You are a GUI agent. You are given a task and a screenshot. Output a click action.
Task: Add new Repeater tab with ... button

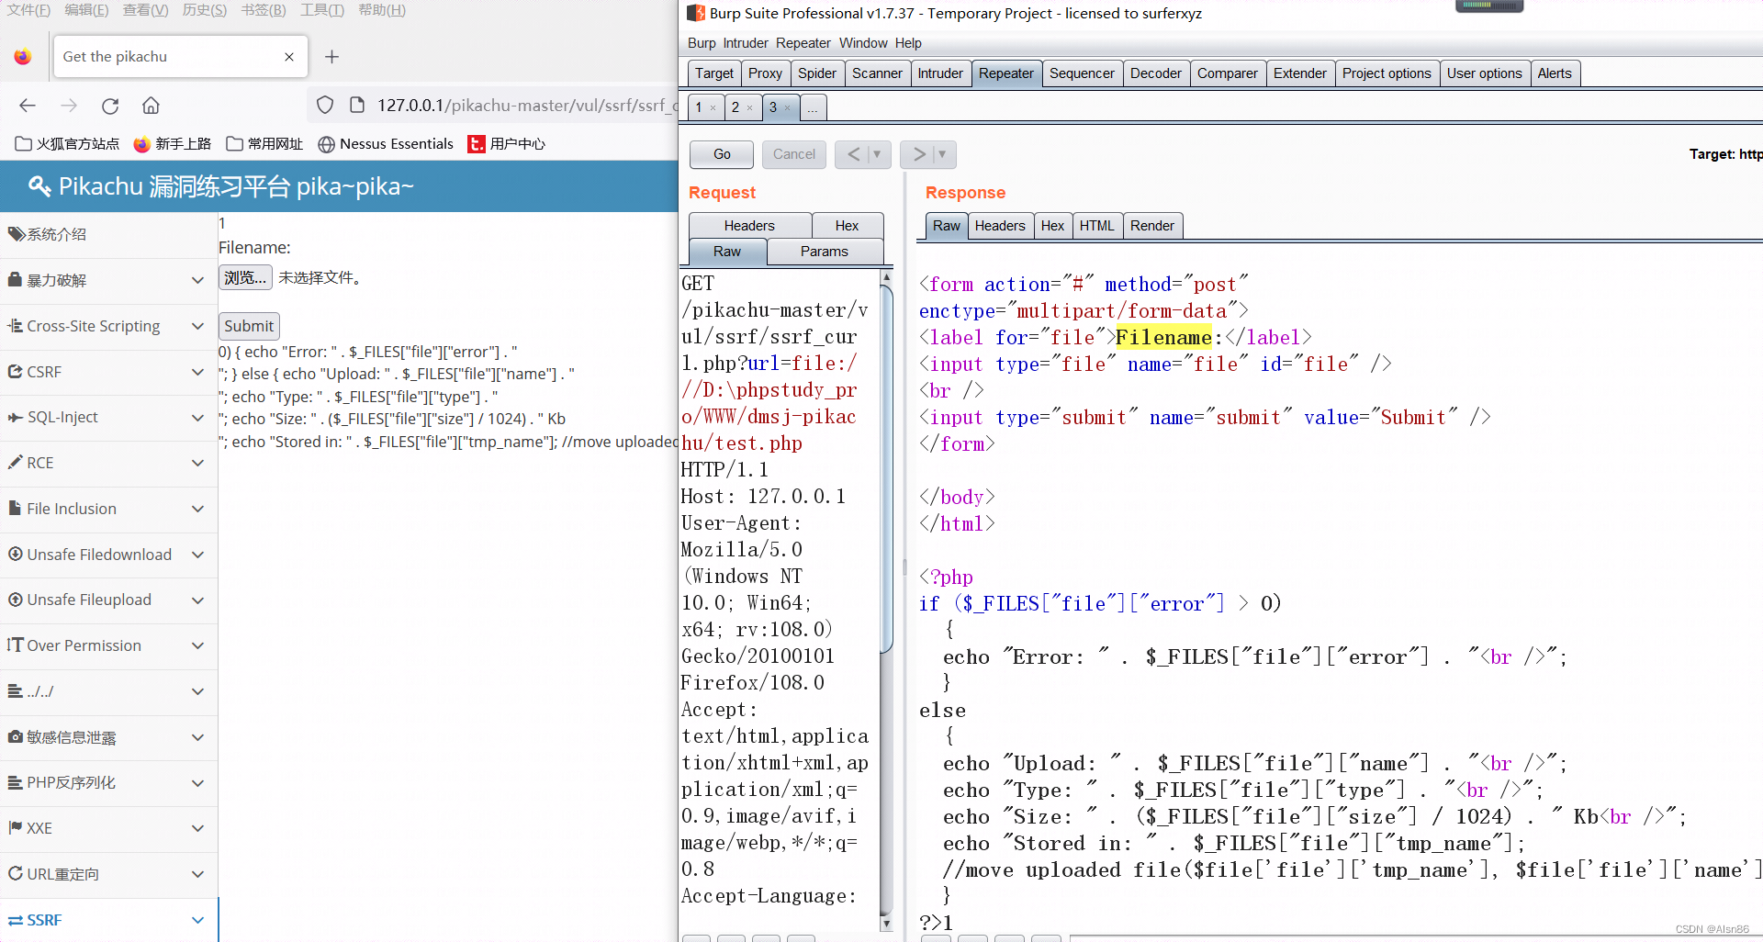pyautogui.click(x=813, y=108)
